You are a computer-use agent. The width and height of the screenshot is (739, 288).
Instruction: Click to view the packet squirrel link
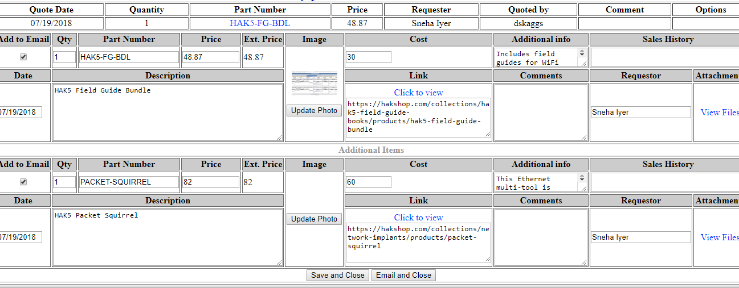click(x=418, y=218)
